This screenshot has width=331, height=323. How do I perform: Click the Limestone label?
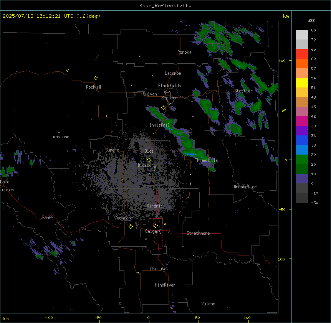pos(59,137)
